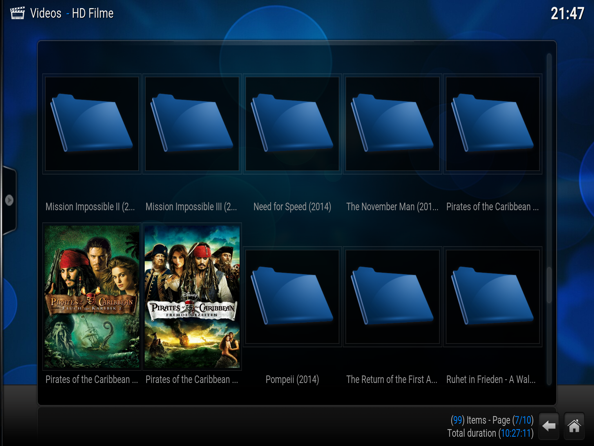Viewport: 594px width, 446px height.
Task: Click the Videos clapperboard icon
Action: pos(17,13)
